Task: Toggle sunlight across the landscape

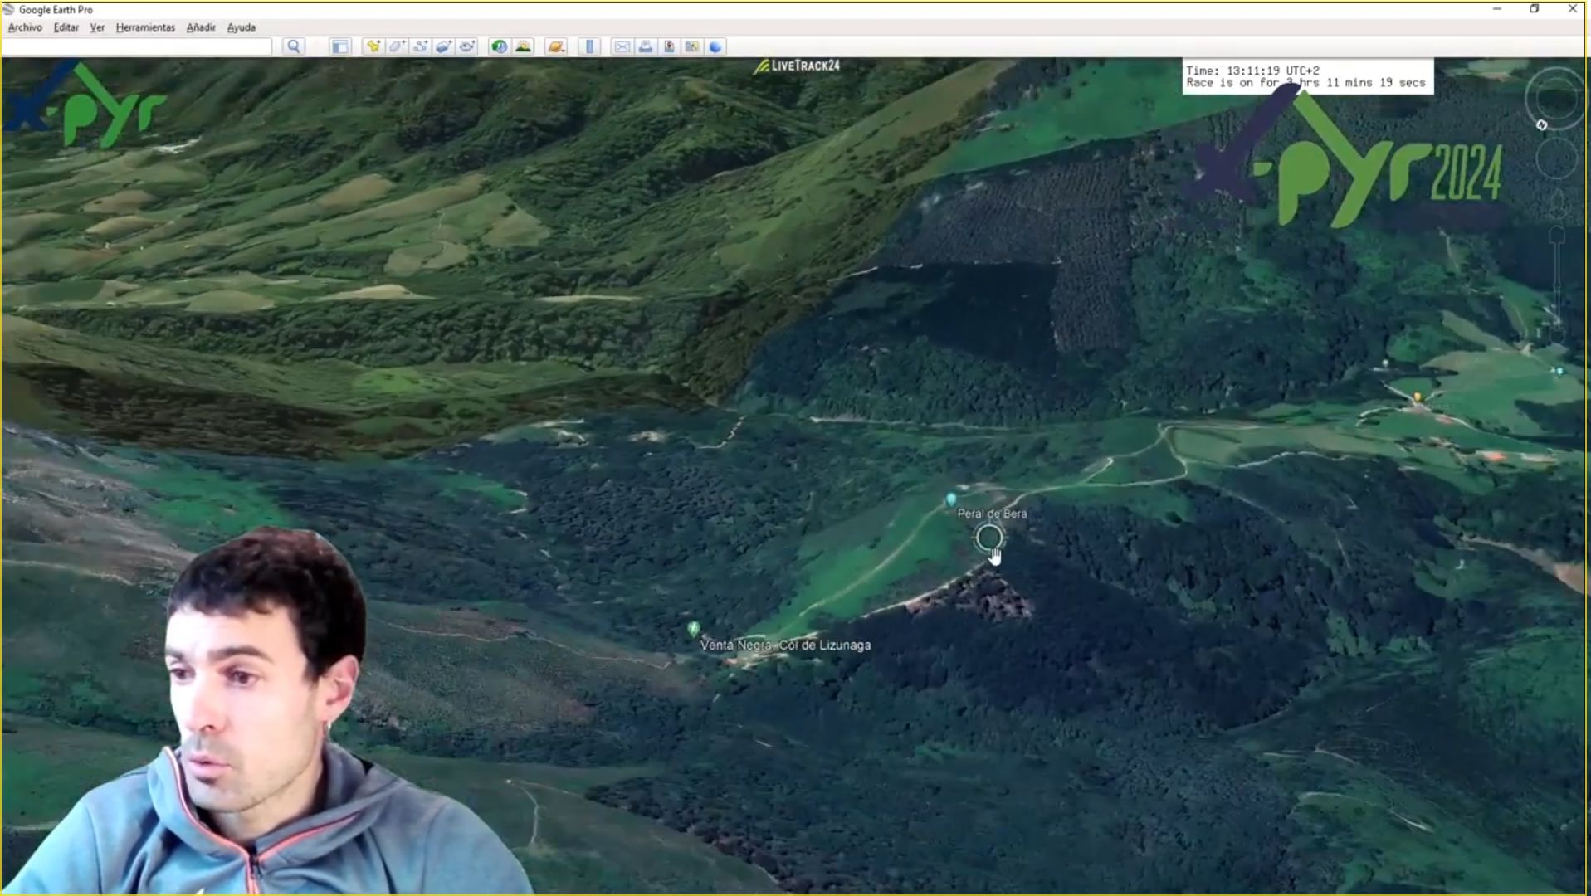Action: (x=523, y=46)
